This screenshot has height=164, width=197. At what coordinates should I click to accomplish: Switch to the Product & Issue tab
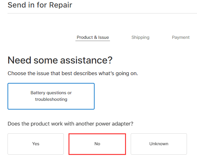(93, 38)
